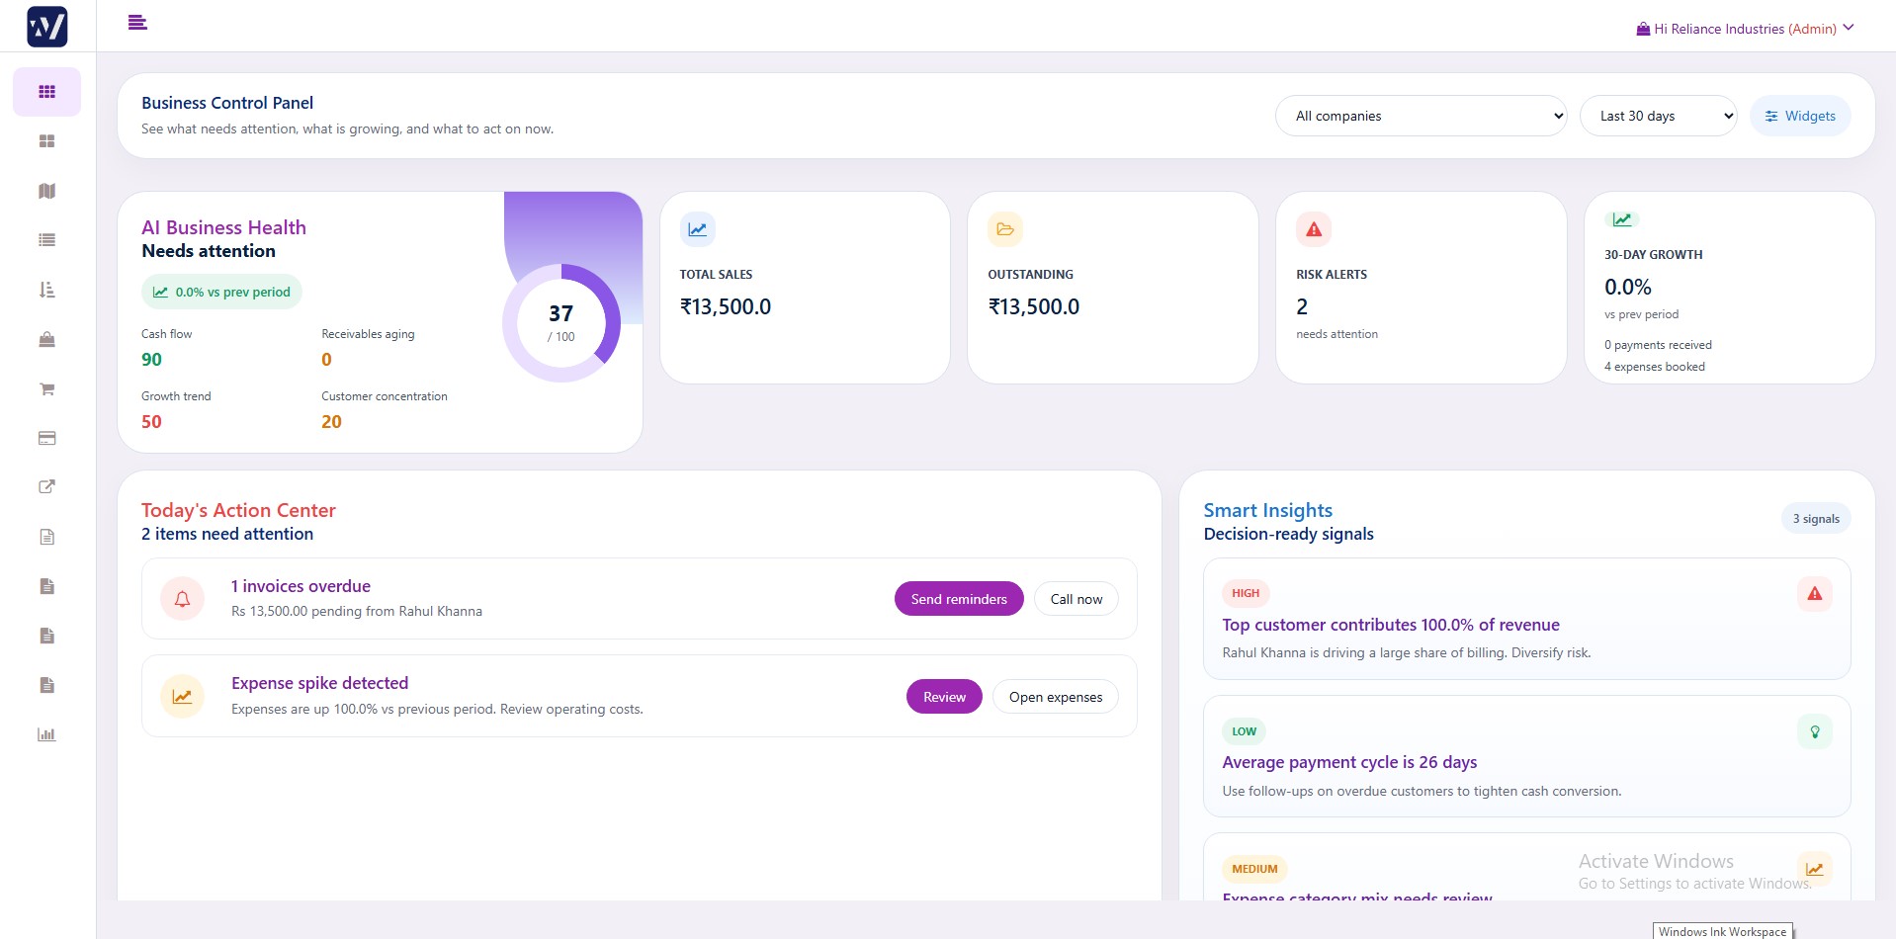The image size is (1896, 939).
Task: Open the Risk Alerts card
Action: point(1422,288)
